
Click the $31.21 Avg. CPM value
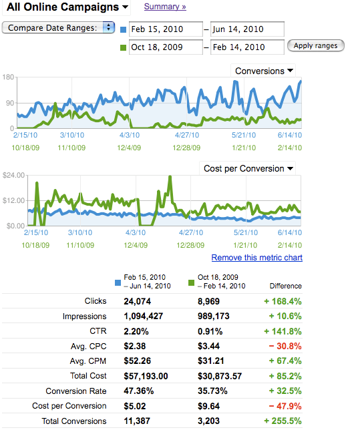210,361
